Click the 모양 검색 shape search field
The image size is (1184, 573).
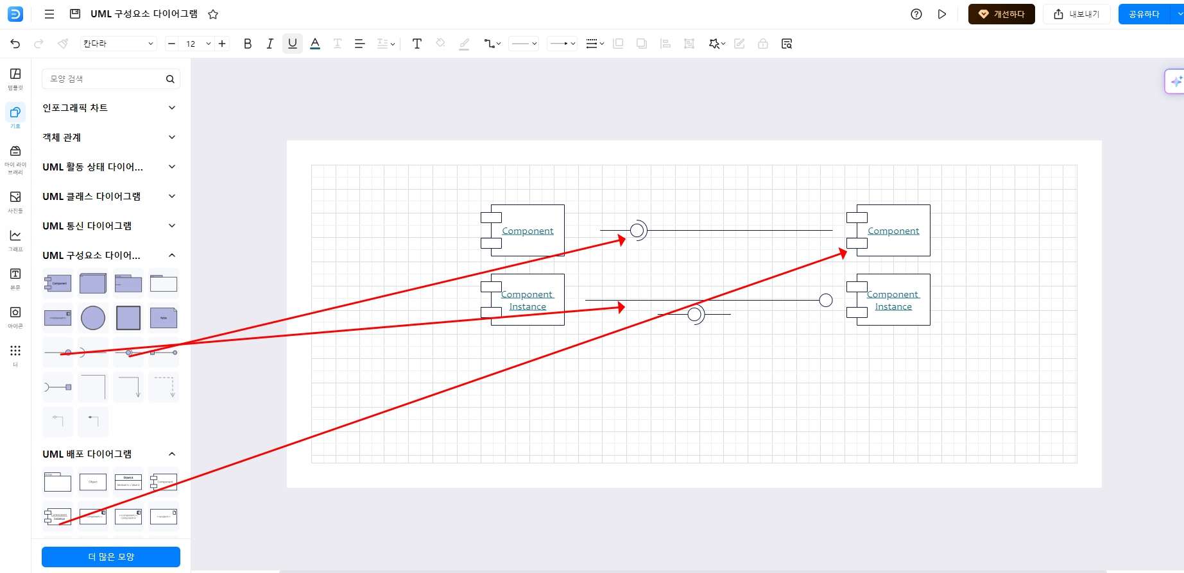[x=111, y=79]
